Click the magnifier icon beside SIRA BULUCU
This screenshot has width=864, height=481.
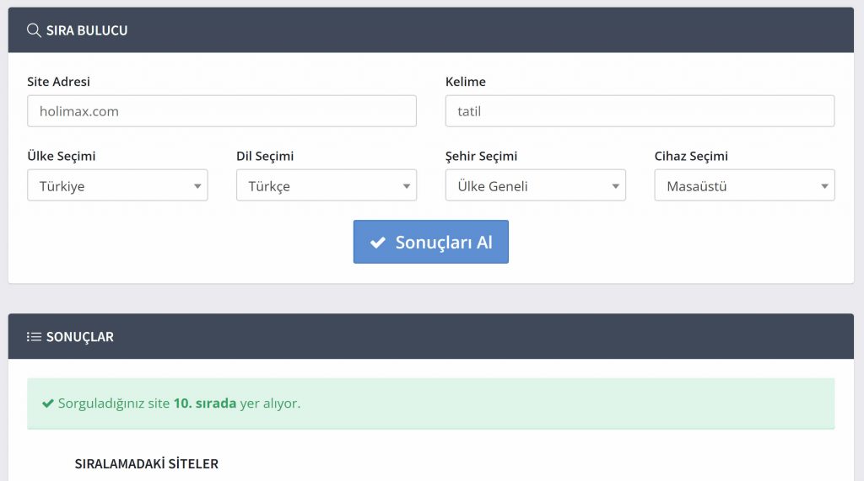pyautogui.click(x=34, y=30)
